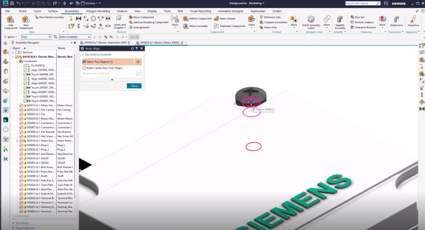Open Reference Sets in Context group

270,17
